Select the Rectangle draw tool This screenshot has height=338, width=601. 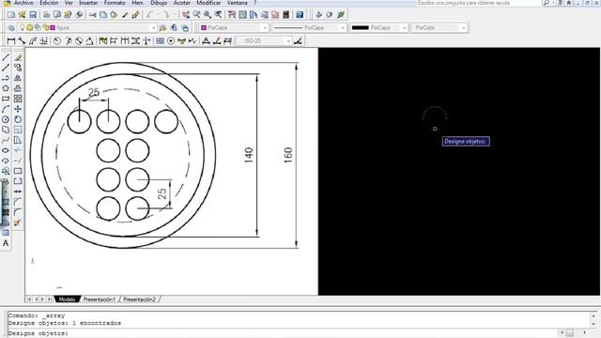[x=6, y=99]
